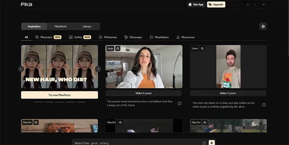289x145 pixels.
Task: Click info icon beside red balloon description
Action: point(180,104)
